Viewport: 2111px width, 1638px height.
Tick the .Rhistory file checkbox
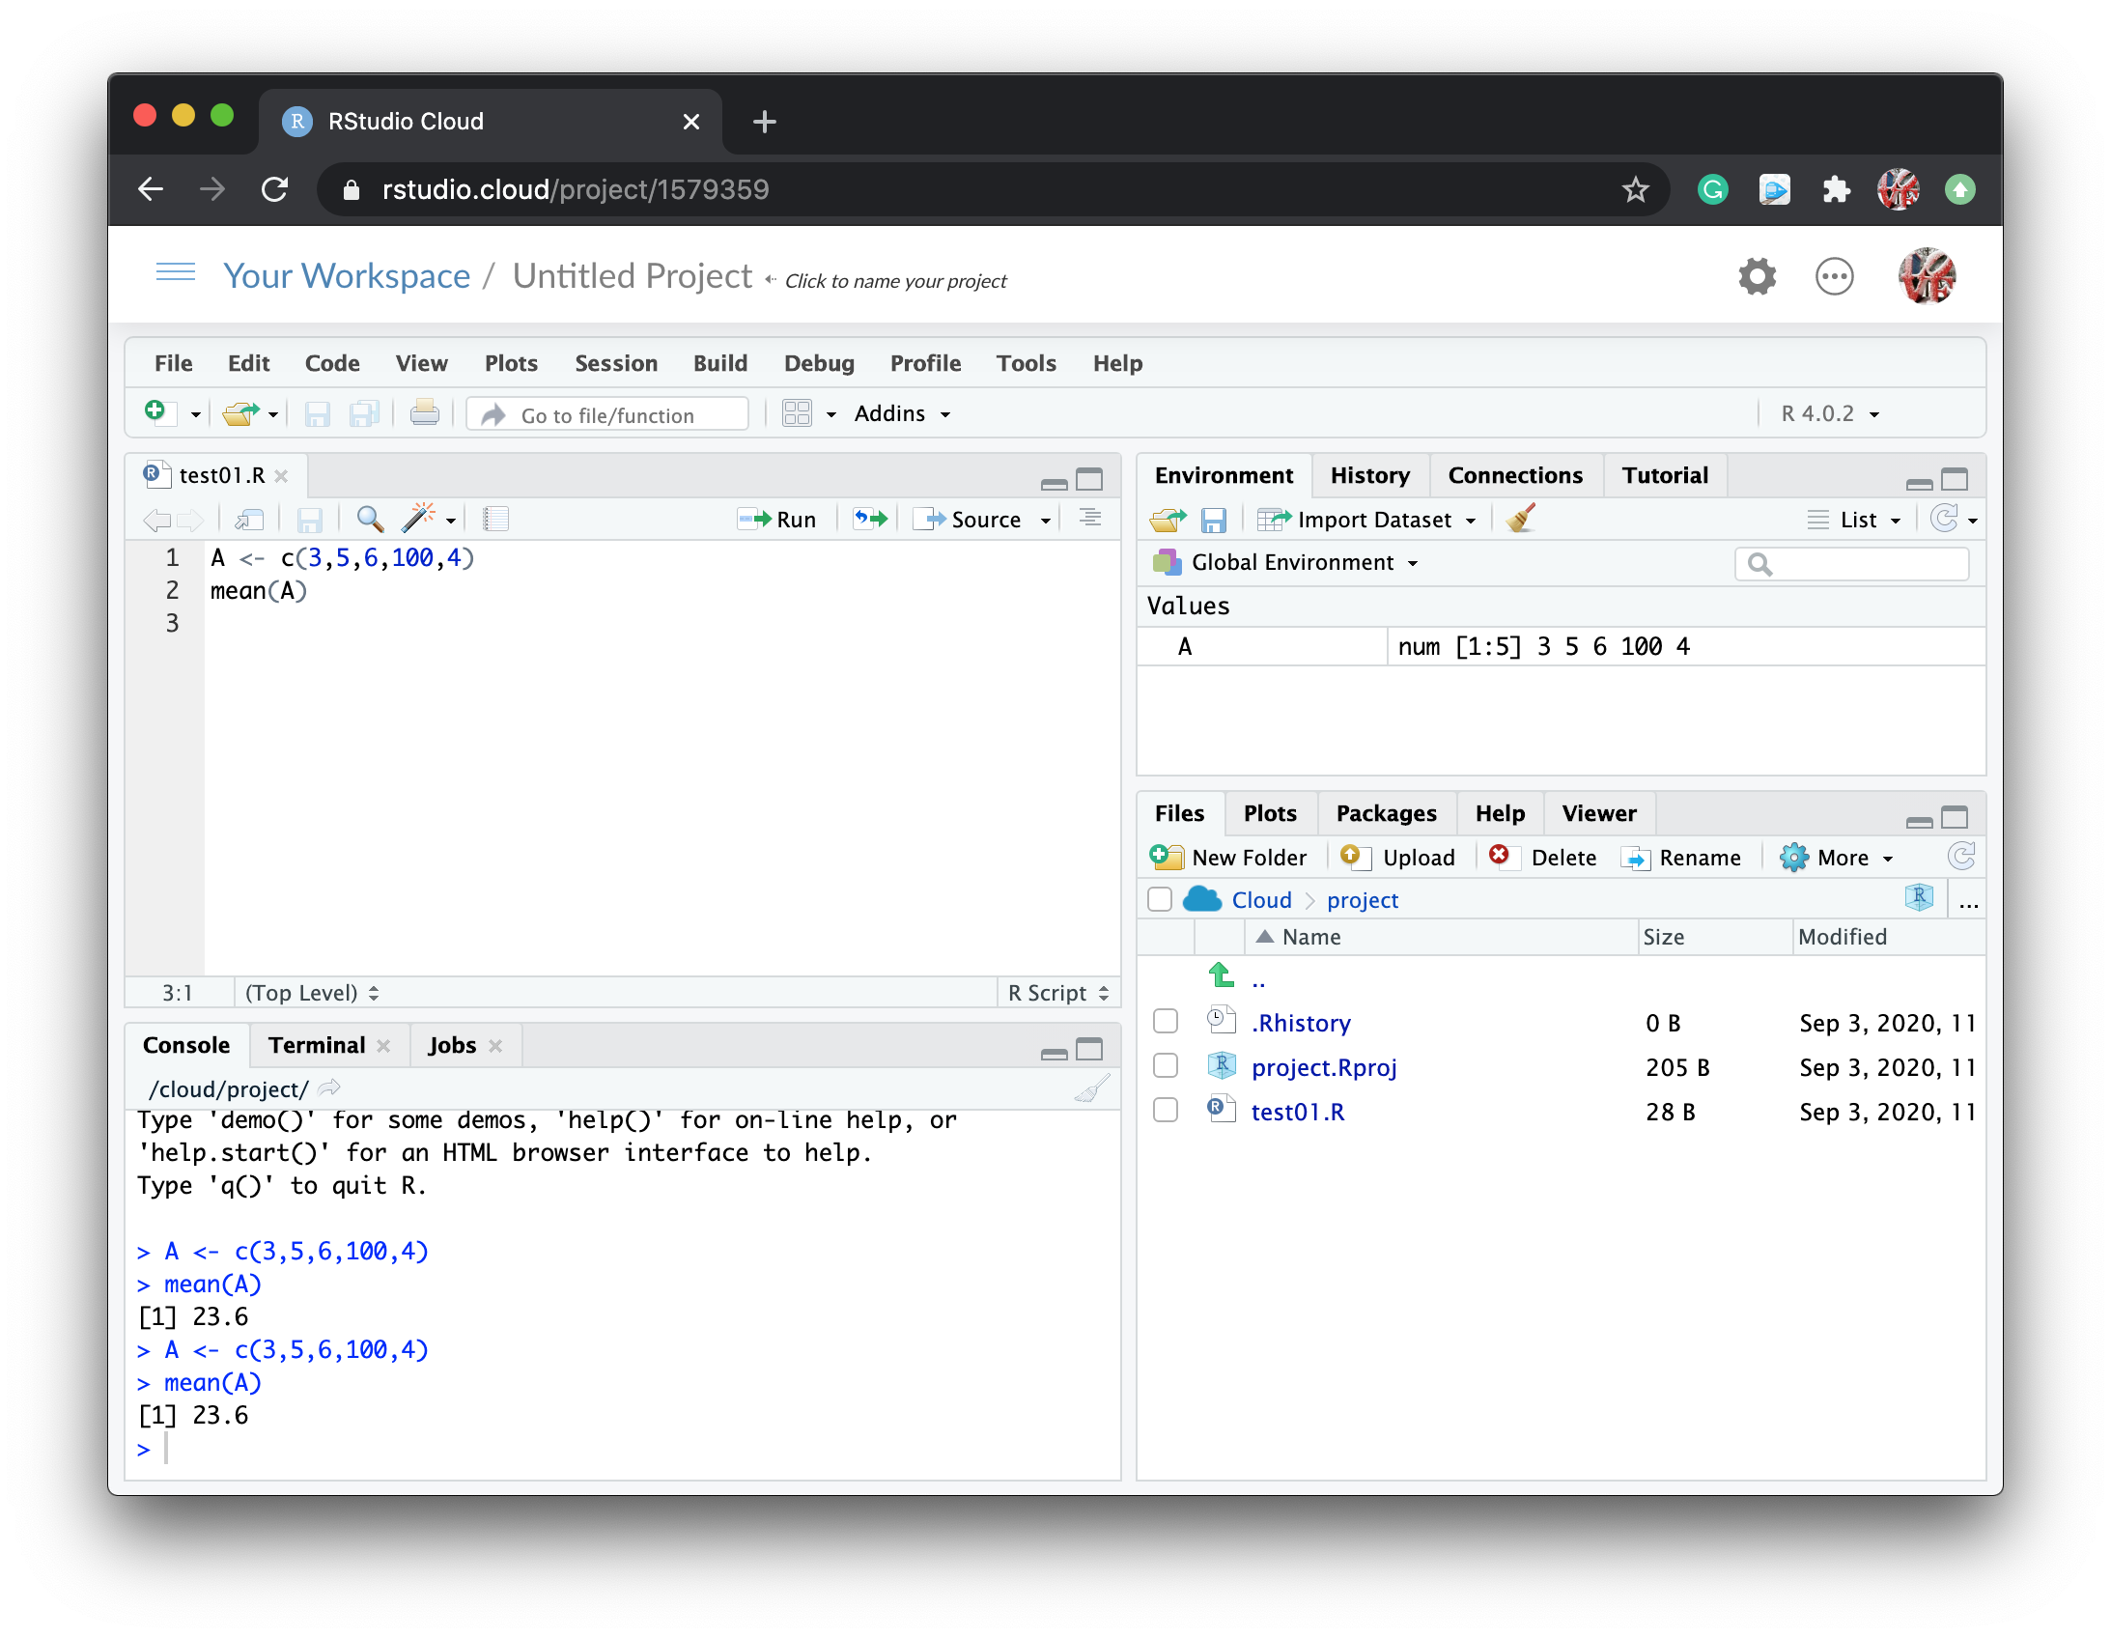(x=1166, y=1022)
